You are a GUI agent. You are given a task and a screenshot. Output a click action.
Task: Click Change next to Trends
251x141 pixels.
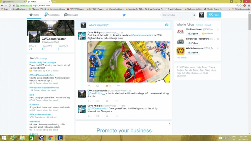(x=44, y=59)
